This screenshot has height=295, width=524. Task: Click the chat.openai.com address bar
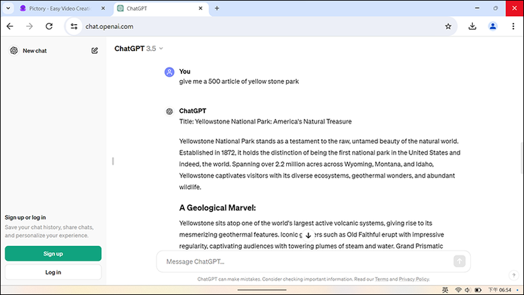[x=261, y=26]
